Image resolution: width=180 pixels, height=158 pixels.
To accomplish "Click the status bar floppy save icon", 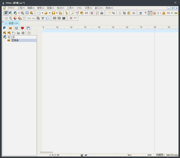I will click(82, 155).
